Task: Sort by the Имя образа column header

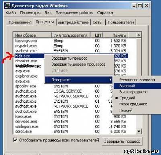Action: [x=32, y=35]
